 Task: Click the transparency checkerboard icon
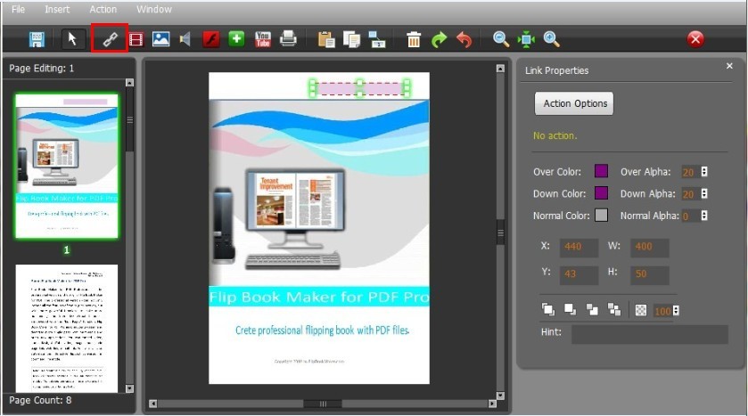point(641,311)
